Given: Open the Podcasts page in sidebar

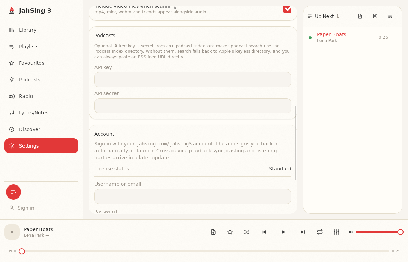Looking at the screenshot, I should click(x=41, y=80).
